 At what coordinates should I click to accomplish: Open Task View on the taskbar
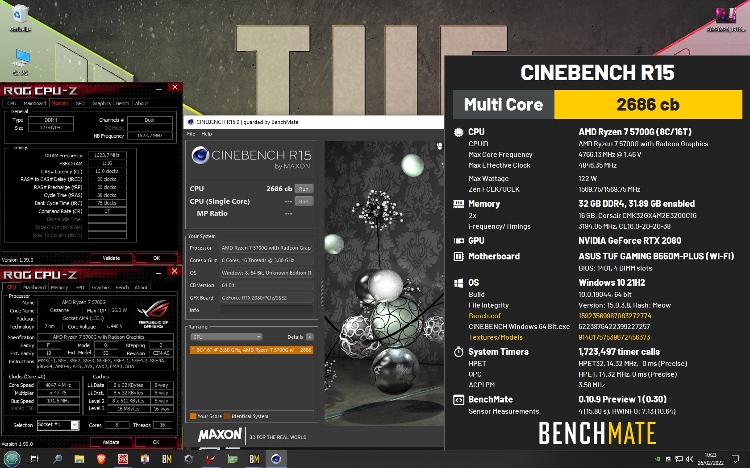(x=35, y=459)
